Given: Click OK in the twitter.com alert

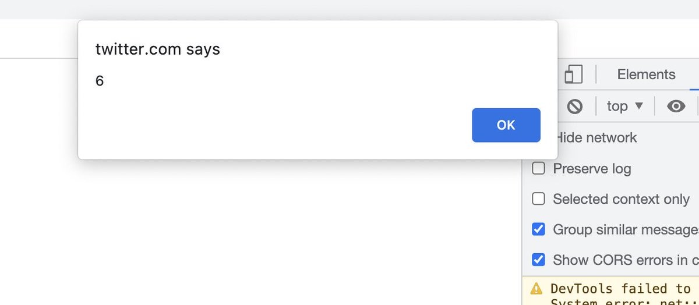Looking at the screenshot, I should pos(506,125).
